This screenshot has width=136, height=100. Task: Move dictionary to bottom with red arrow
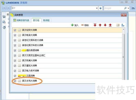pos(110,25)
